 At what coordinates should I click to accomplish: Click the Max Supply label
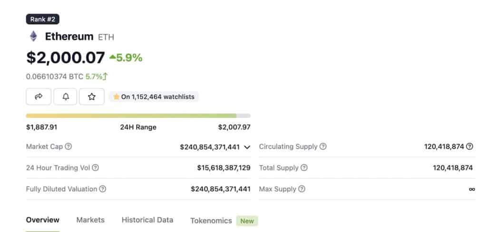278,189
